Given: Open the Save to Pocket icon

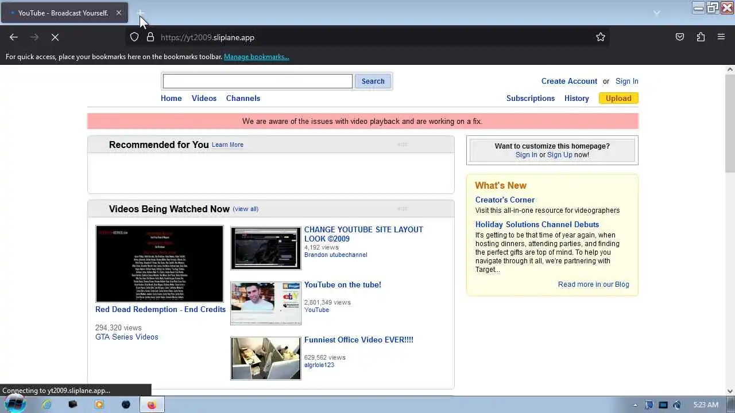Looking at the screenshot, I should click(680, 37).
